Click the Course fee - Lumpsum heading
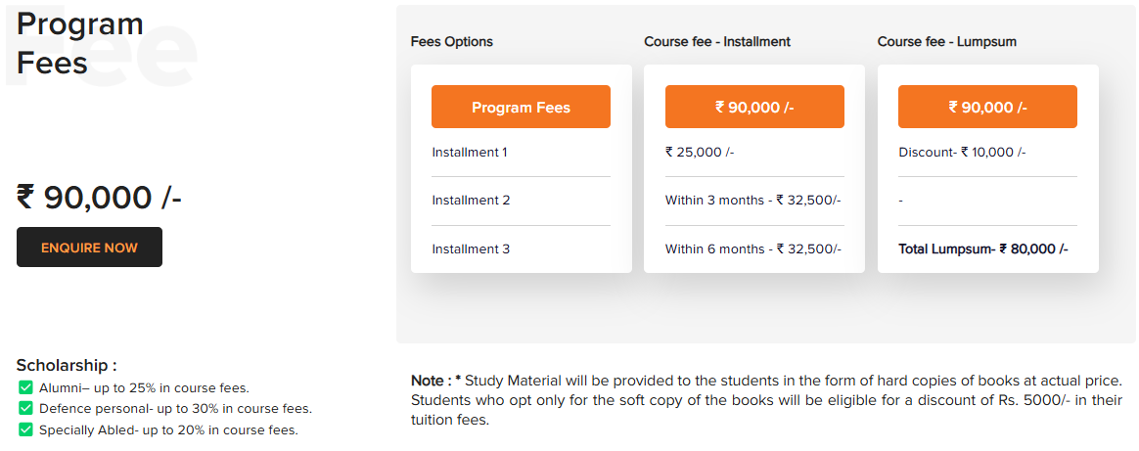The height and width of the screenshot is (451, 1139). click(947, 42)
